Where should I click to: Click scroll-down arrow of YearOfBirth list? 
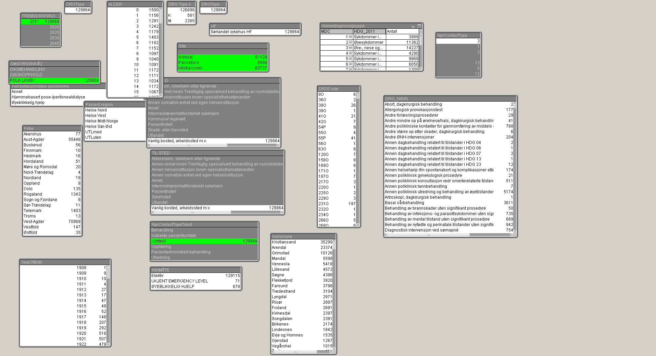coord(109,344)
